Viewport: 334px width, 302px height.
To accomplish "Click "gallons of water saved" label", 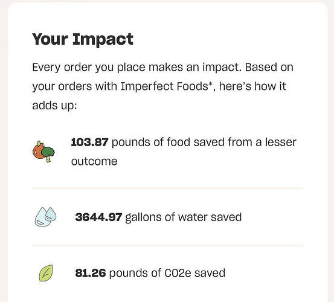I will (184, 217).
